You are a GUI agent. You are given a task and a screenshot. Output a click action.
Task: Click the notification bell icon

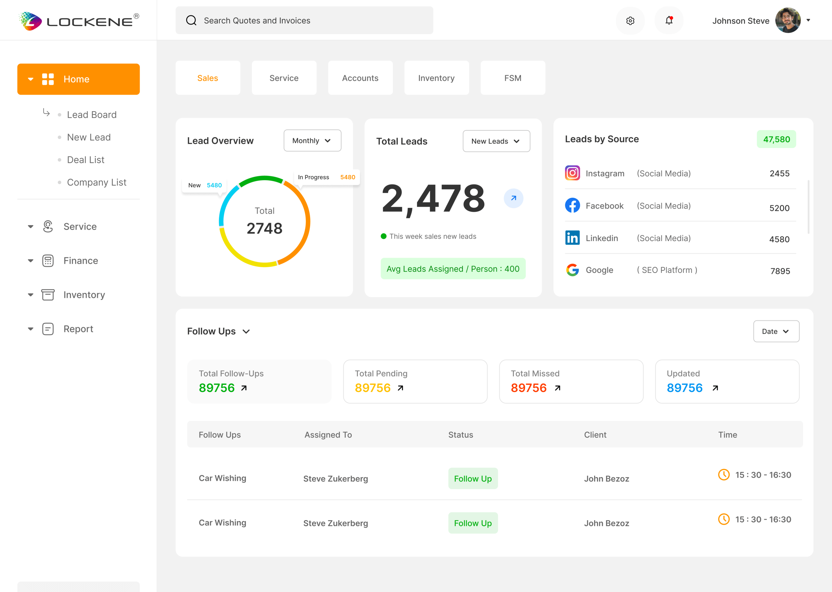(x=669, y=20)
